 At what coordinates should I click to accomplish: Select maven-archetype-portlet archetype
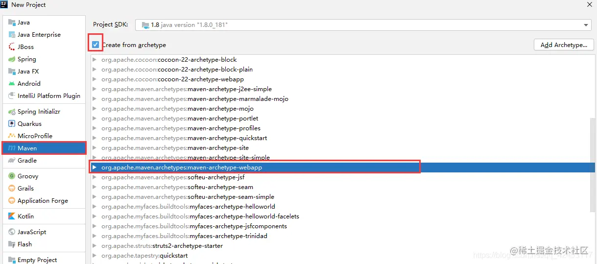[340, 119]
